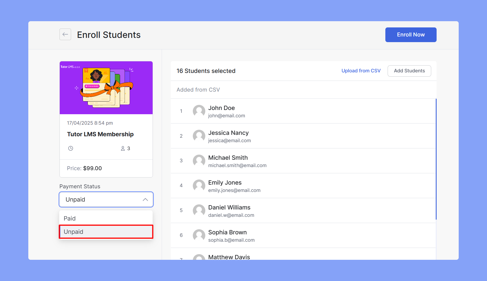487x281 pixels.
Task: Click Jessica Nancy's avatar icon
Action: (199, 136)
